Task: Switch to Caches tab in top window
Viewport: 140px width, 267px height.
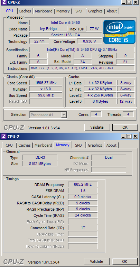Action: click(25, 11)
